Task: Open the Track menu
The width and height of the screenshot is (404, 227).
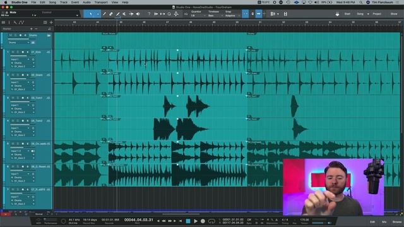Action: (x=63, y=2)
